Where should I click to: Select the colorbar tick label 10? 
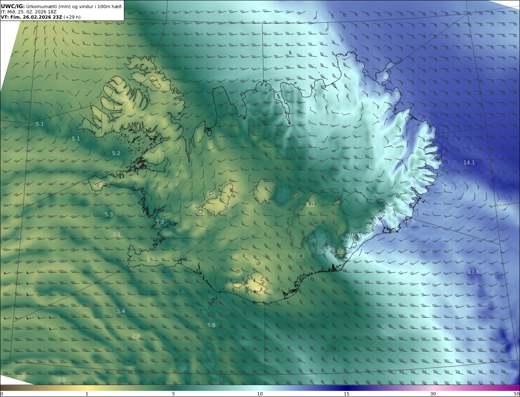pyautogui.click(x=260, y=394)
